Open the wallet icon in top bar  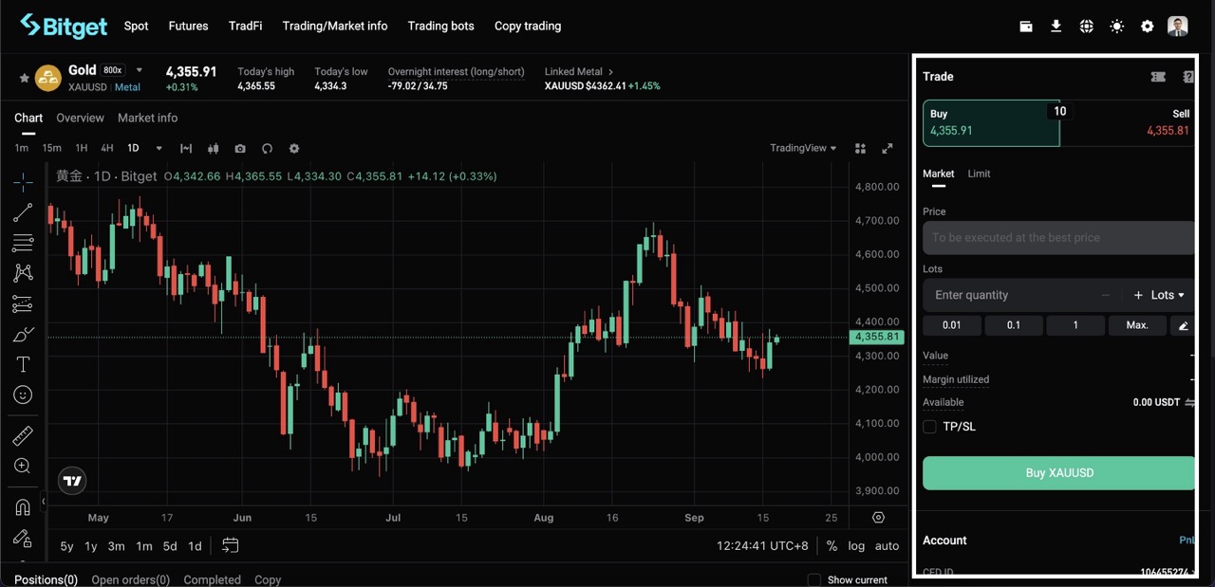tap(1026, 27)
